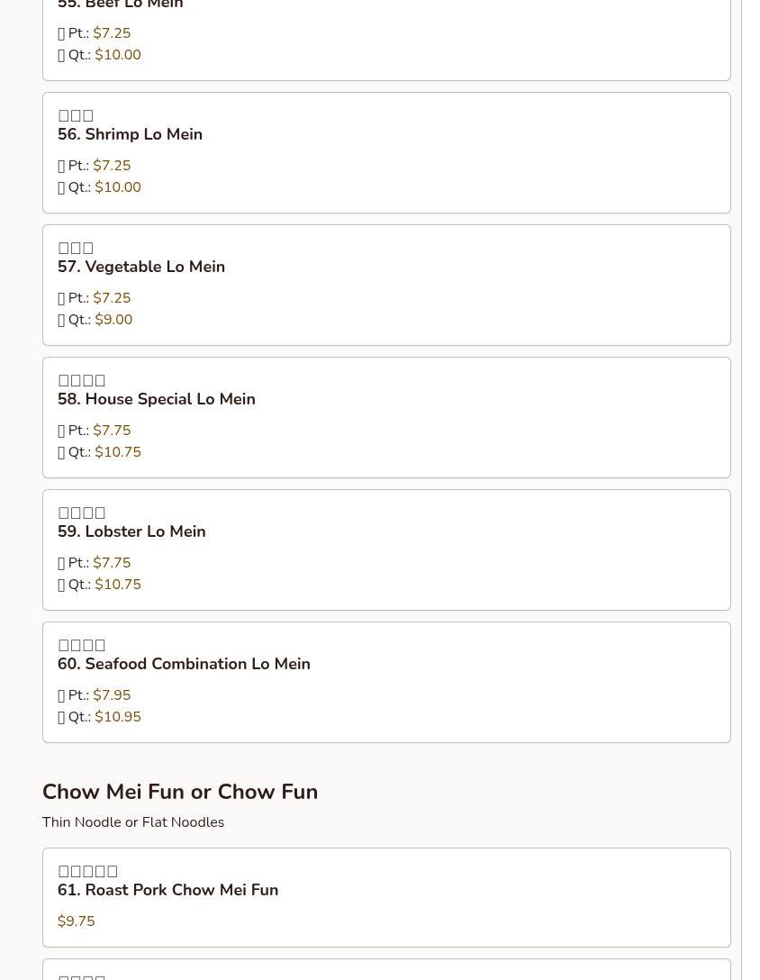Choose the Seafood Combination $7.95 pint price

(x=112, y=695)
